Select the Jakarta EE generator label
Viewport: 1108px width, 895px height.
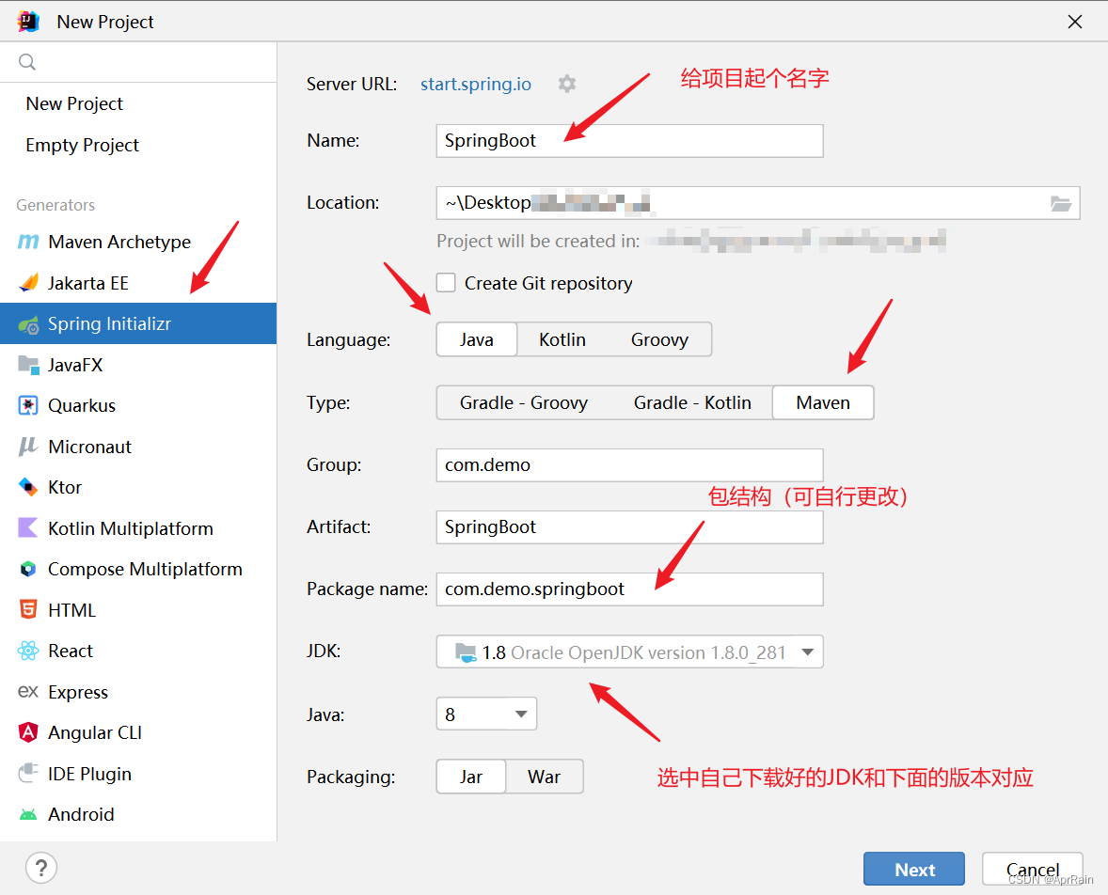[x=88, y=283]
